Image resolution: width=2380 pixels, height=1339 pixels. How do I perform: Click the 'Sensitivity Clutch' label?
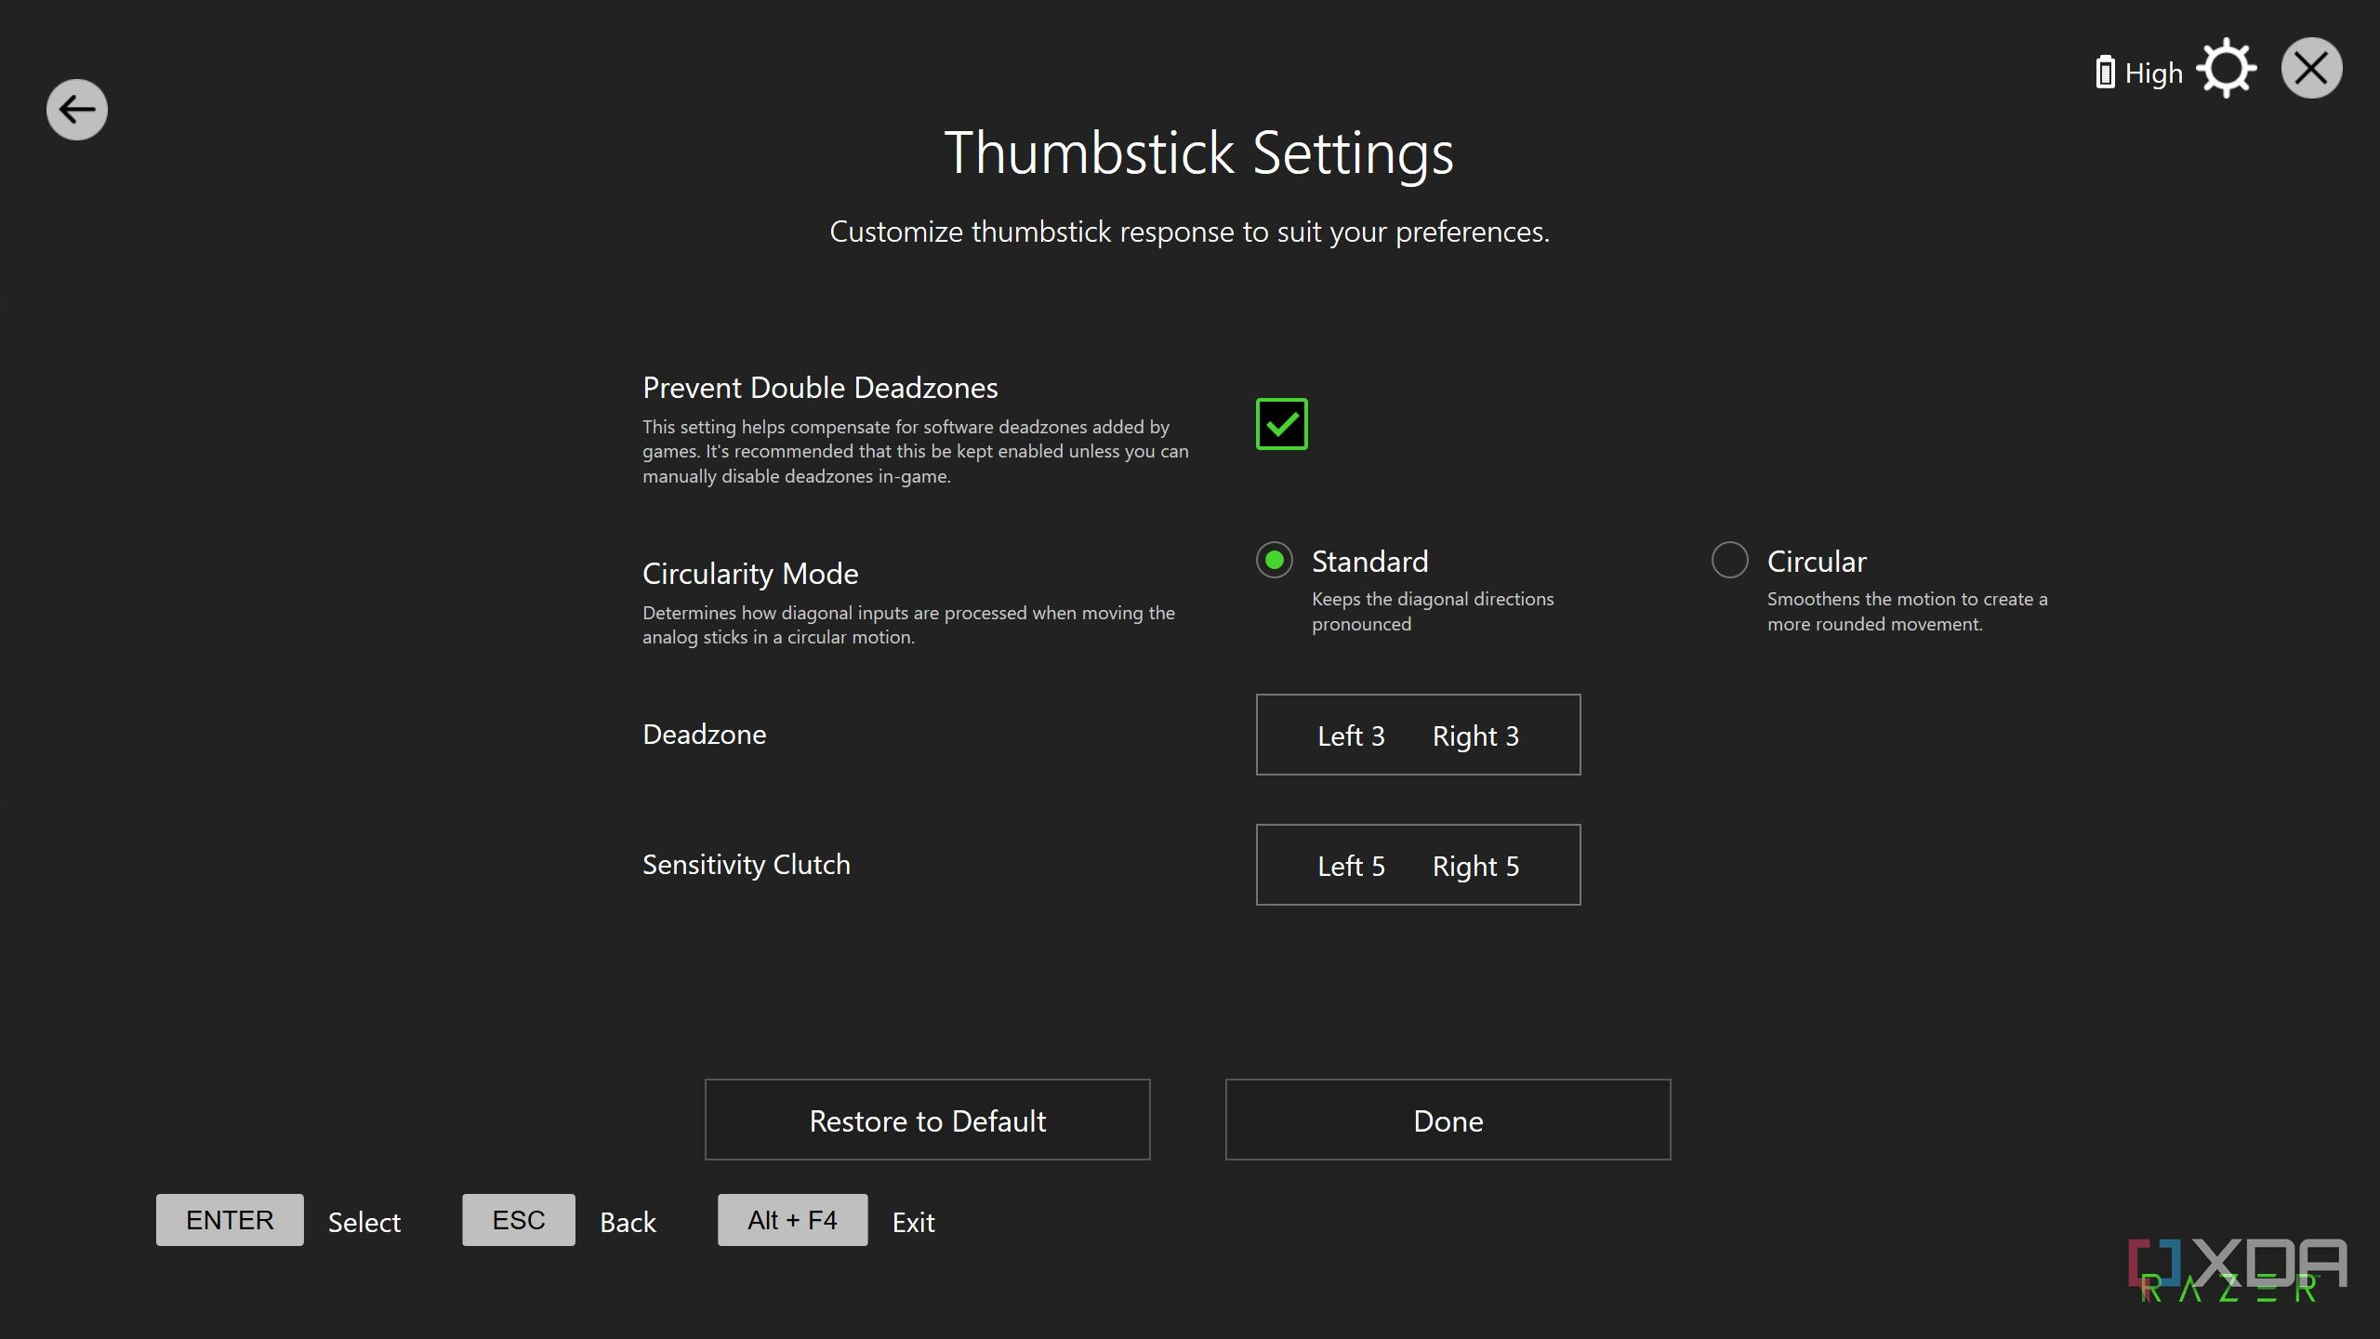pos(747,865)
